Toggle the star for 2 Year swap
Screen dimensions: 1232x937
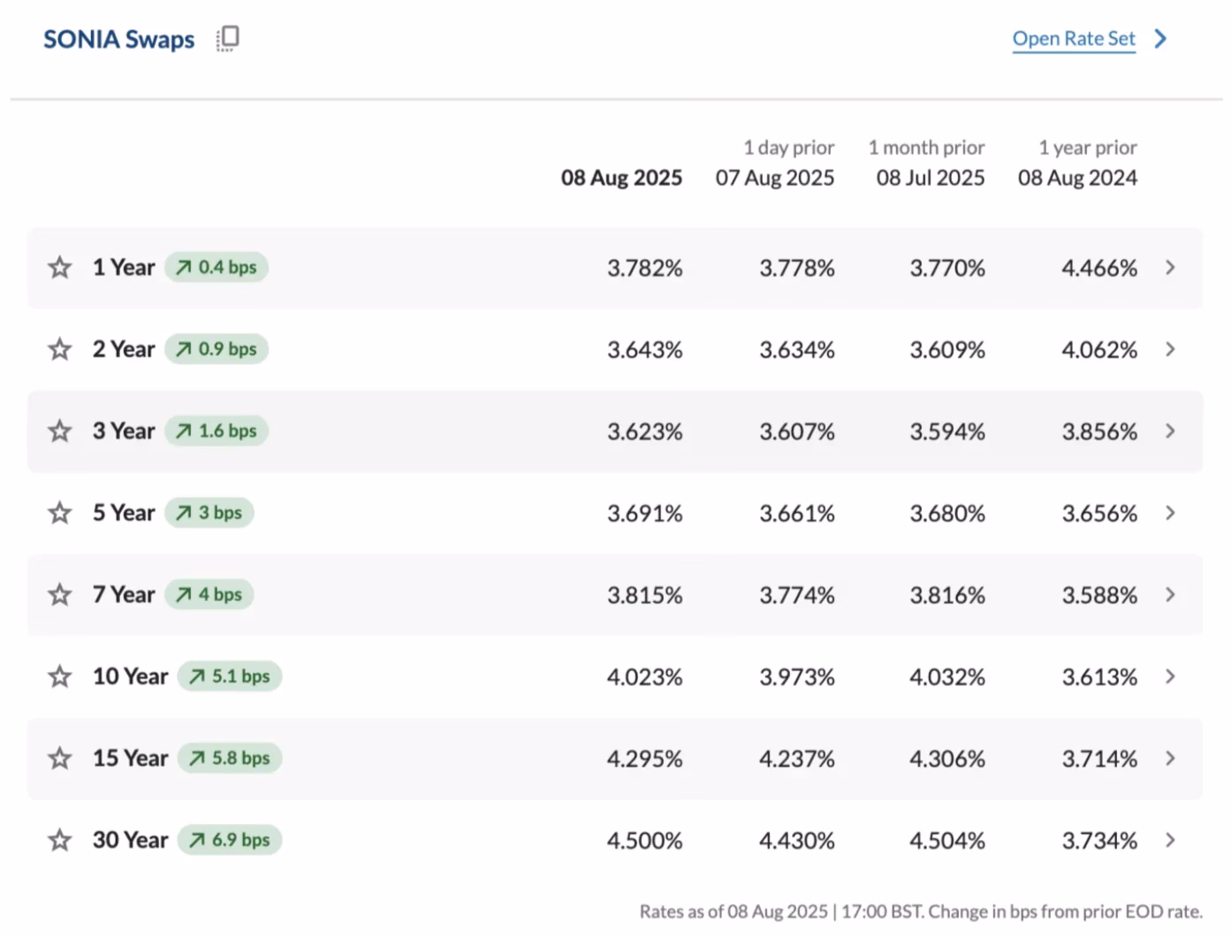[x=59, y=349]
